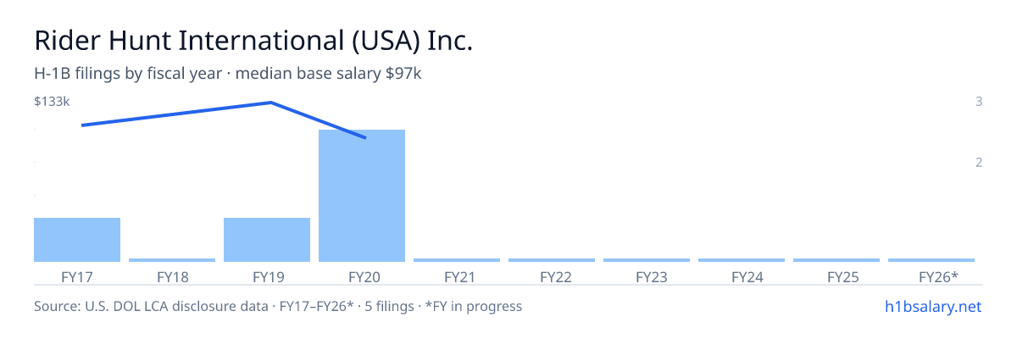Click the FY24 bar stub

click(742, 260)
